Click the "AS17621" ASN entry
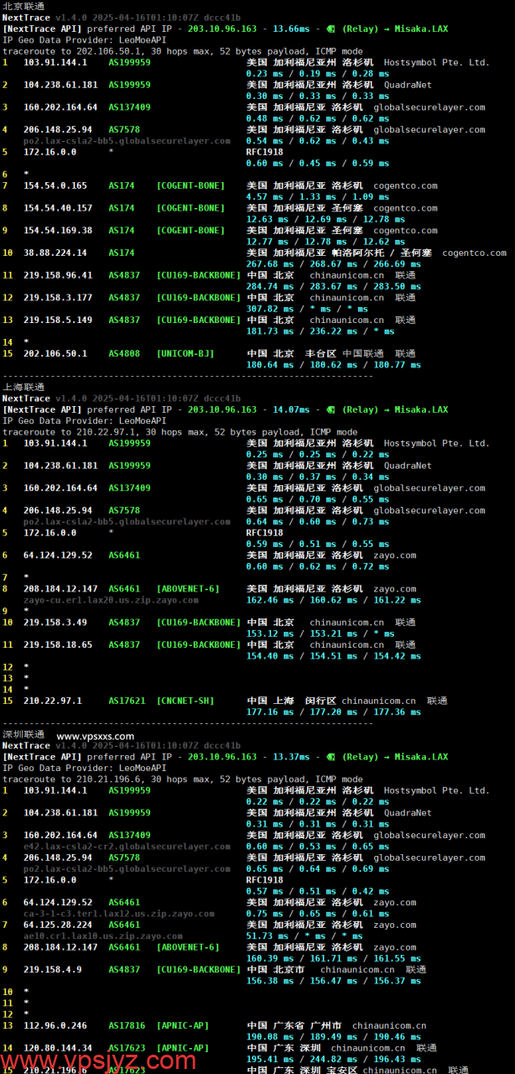The width and height of the screenshot is (515, 1074). [x=127, y=701]
